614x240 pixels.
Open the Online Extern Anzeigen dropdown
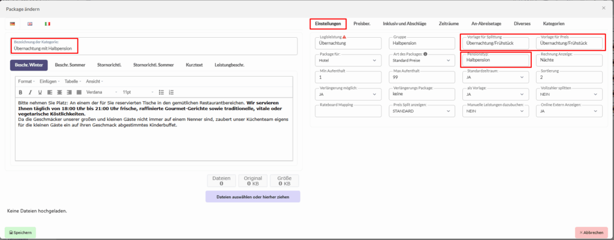click(x=570, y=111)
